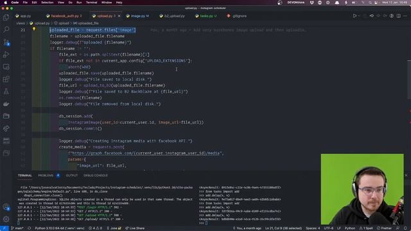Switch to the b2_upload.py tab
Screen dimensions: 411x231
172,16
